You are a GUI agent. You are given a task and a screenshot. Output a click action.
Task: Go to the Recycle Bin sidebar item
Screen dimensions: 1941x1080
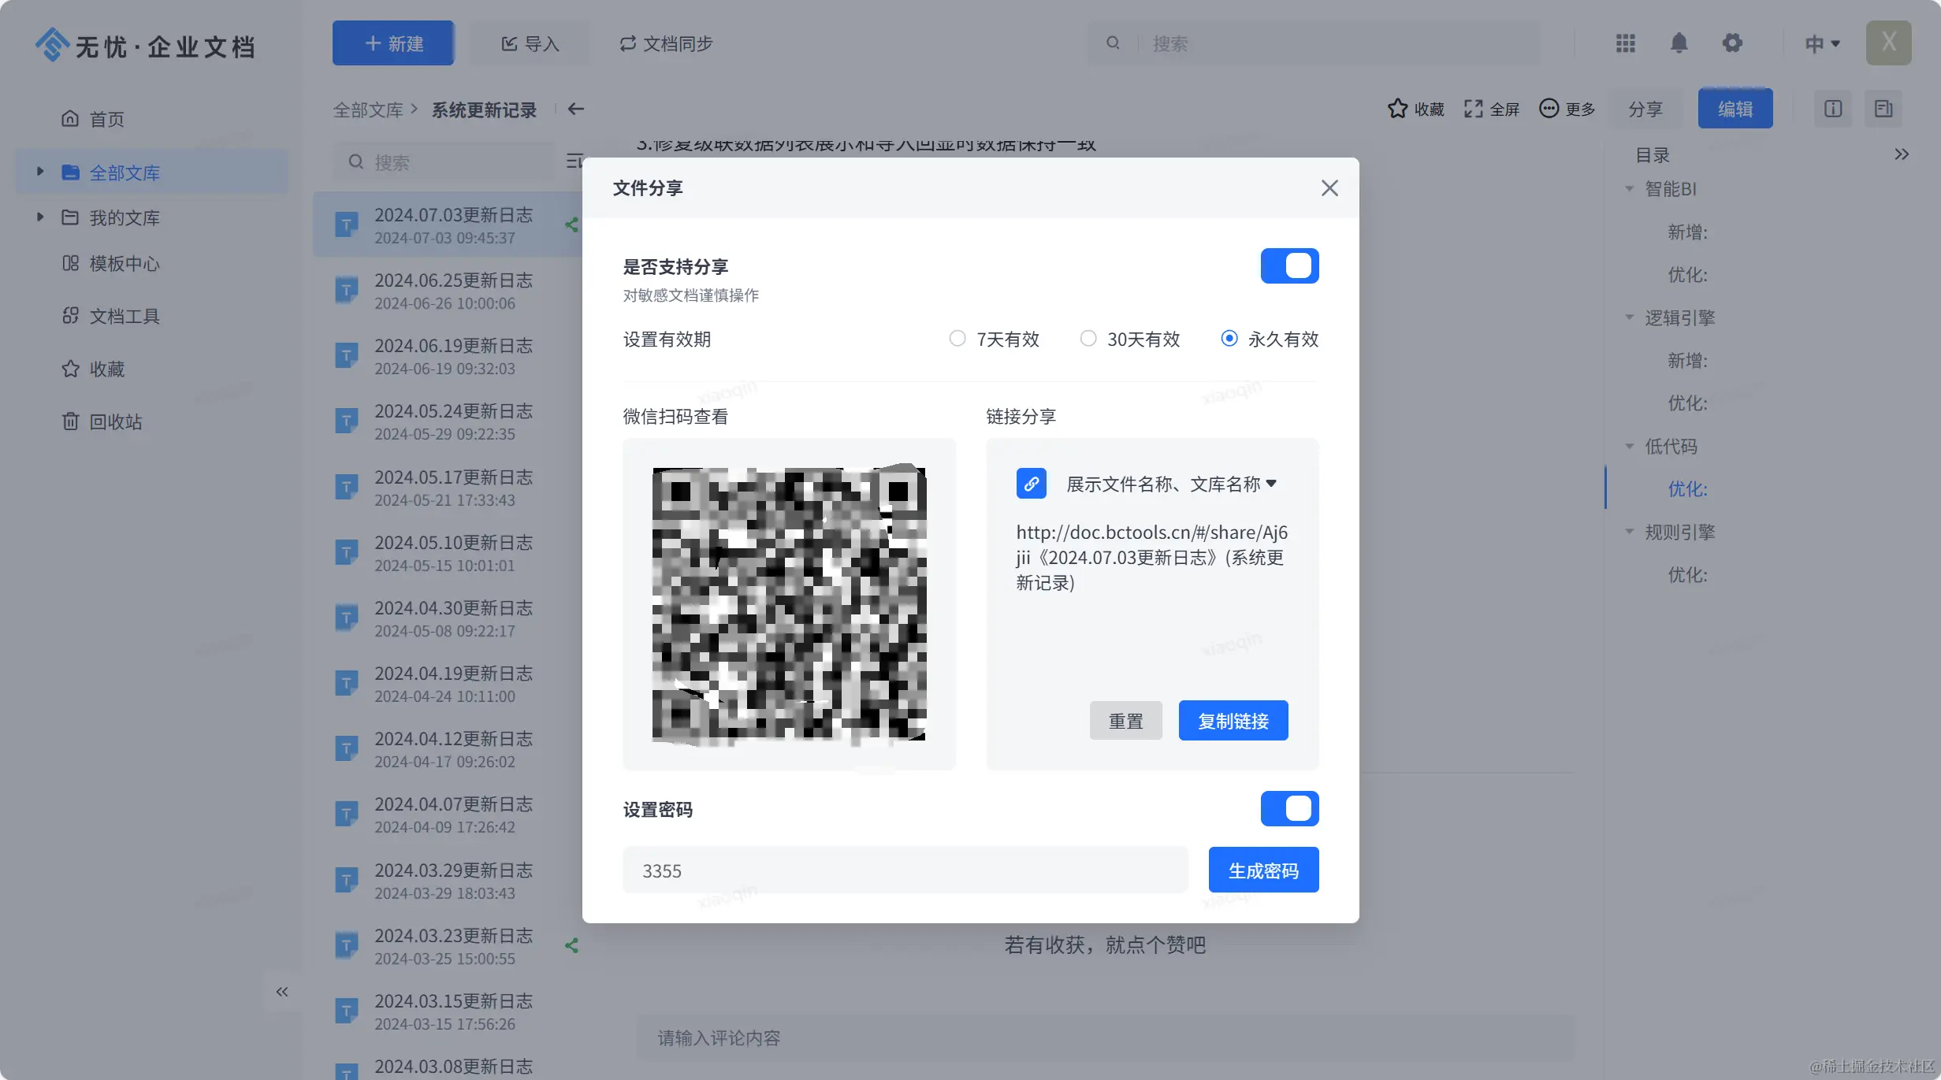(x=115, y=422)
